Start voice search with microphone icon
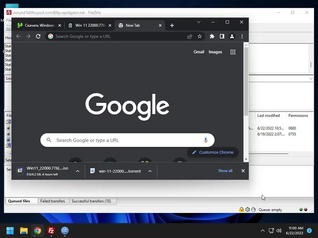 pyautogui.click(x=206, y=140)
